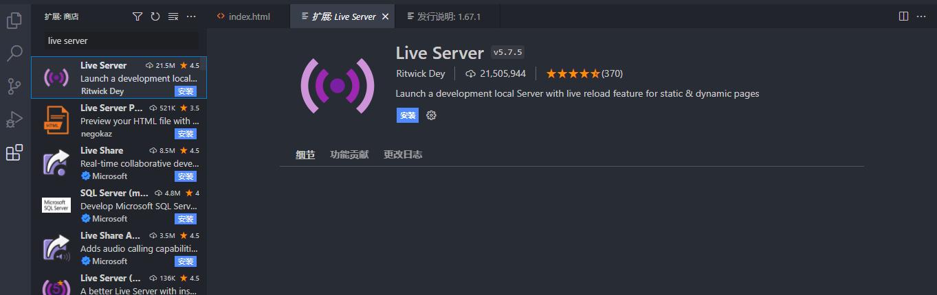Select the Live Server (Five Server) extension row
Image resolution: width=937 pixels, height=295 pixels.
pyautogui.click(x=119, y=283)
